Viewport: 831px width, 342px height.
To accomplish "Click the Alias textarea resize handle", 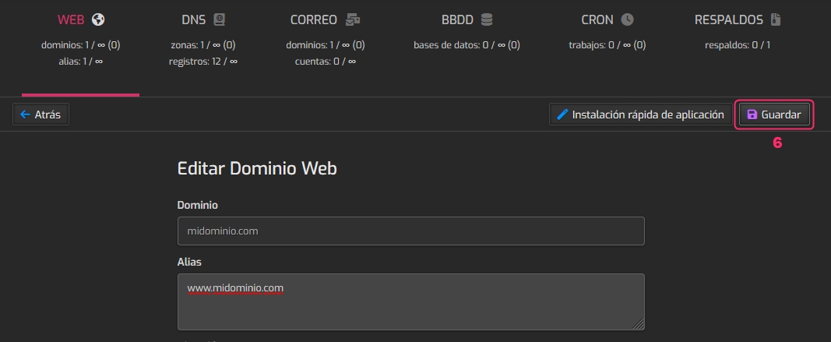I will pos(639,325).
